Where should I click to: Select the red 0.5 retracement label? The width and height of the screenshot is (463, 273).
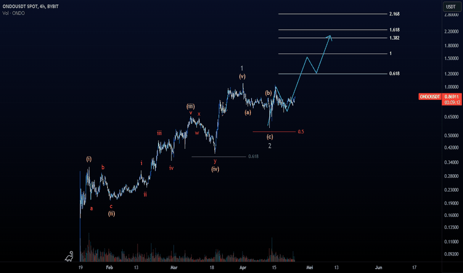pos(301,132)
